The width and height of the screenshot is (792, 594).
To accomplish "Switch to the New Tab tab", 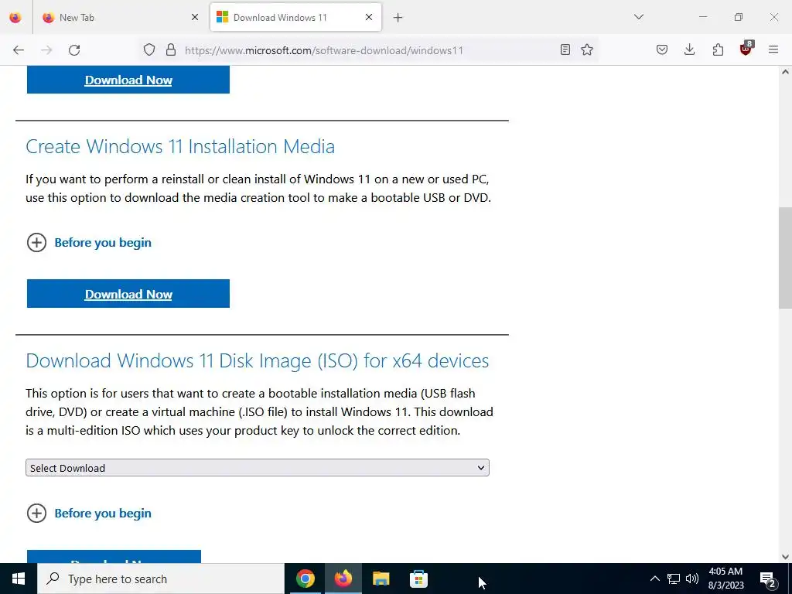I will coord(120,17).
